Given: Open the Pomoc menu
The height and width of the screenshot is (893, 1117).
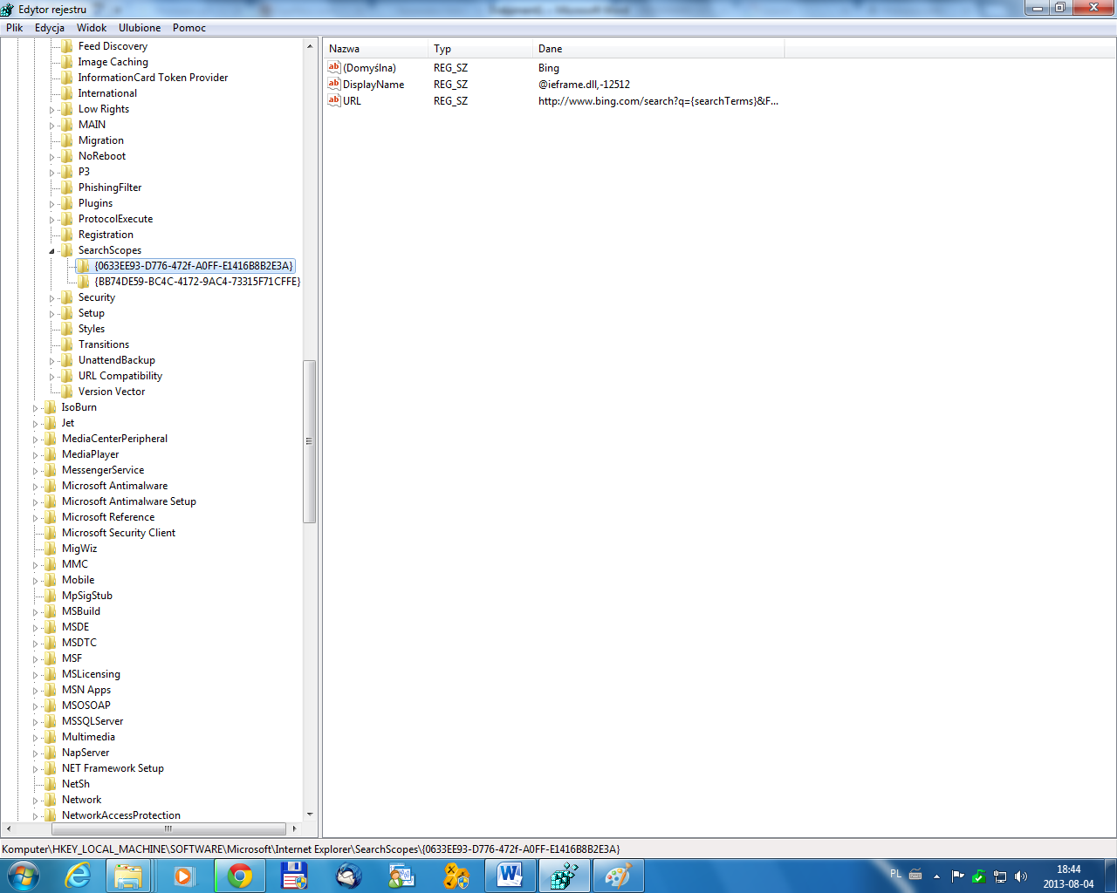Looking at the screenshot, I should tap(189, 28).
